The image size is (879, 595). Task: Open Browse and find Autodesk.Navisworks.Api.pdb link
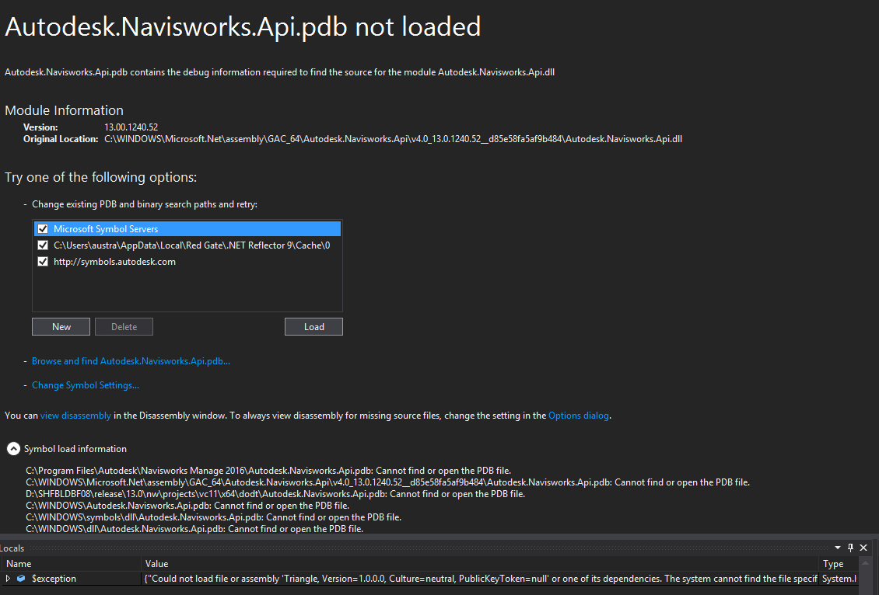point(131,361)
